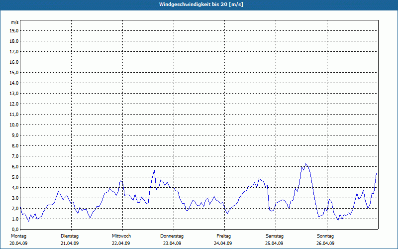Click the wind speed peak above 6,0 on Saturday
The width and height of the screenshot is (398, 249).
pyautogui.click(x=306, y=164)
